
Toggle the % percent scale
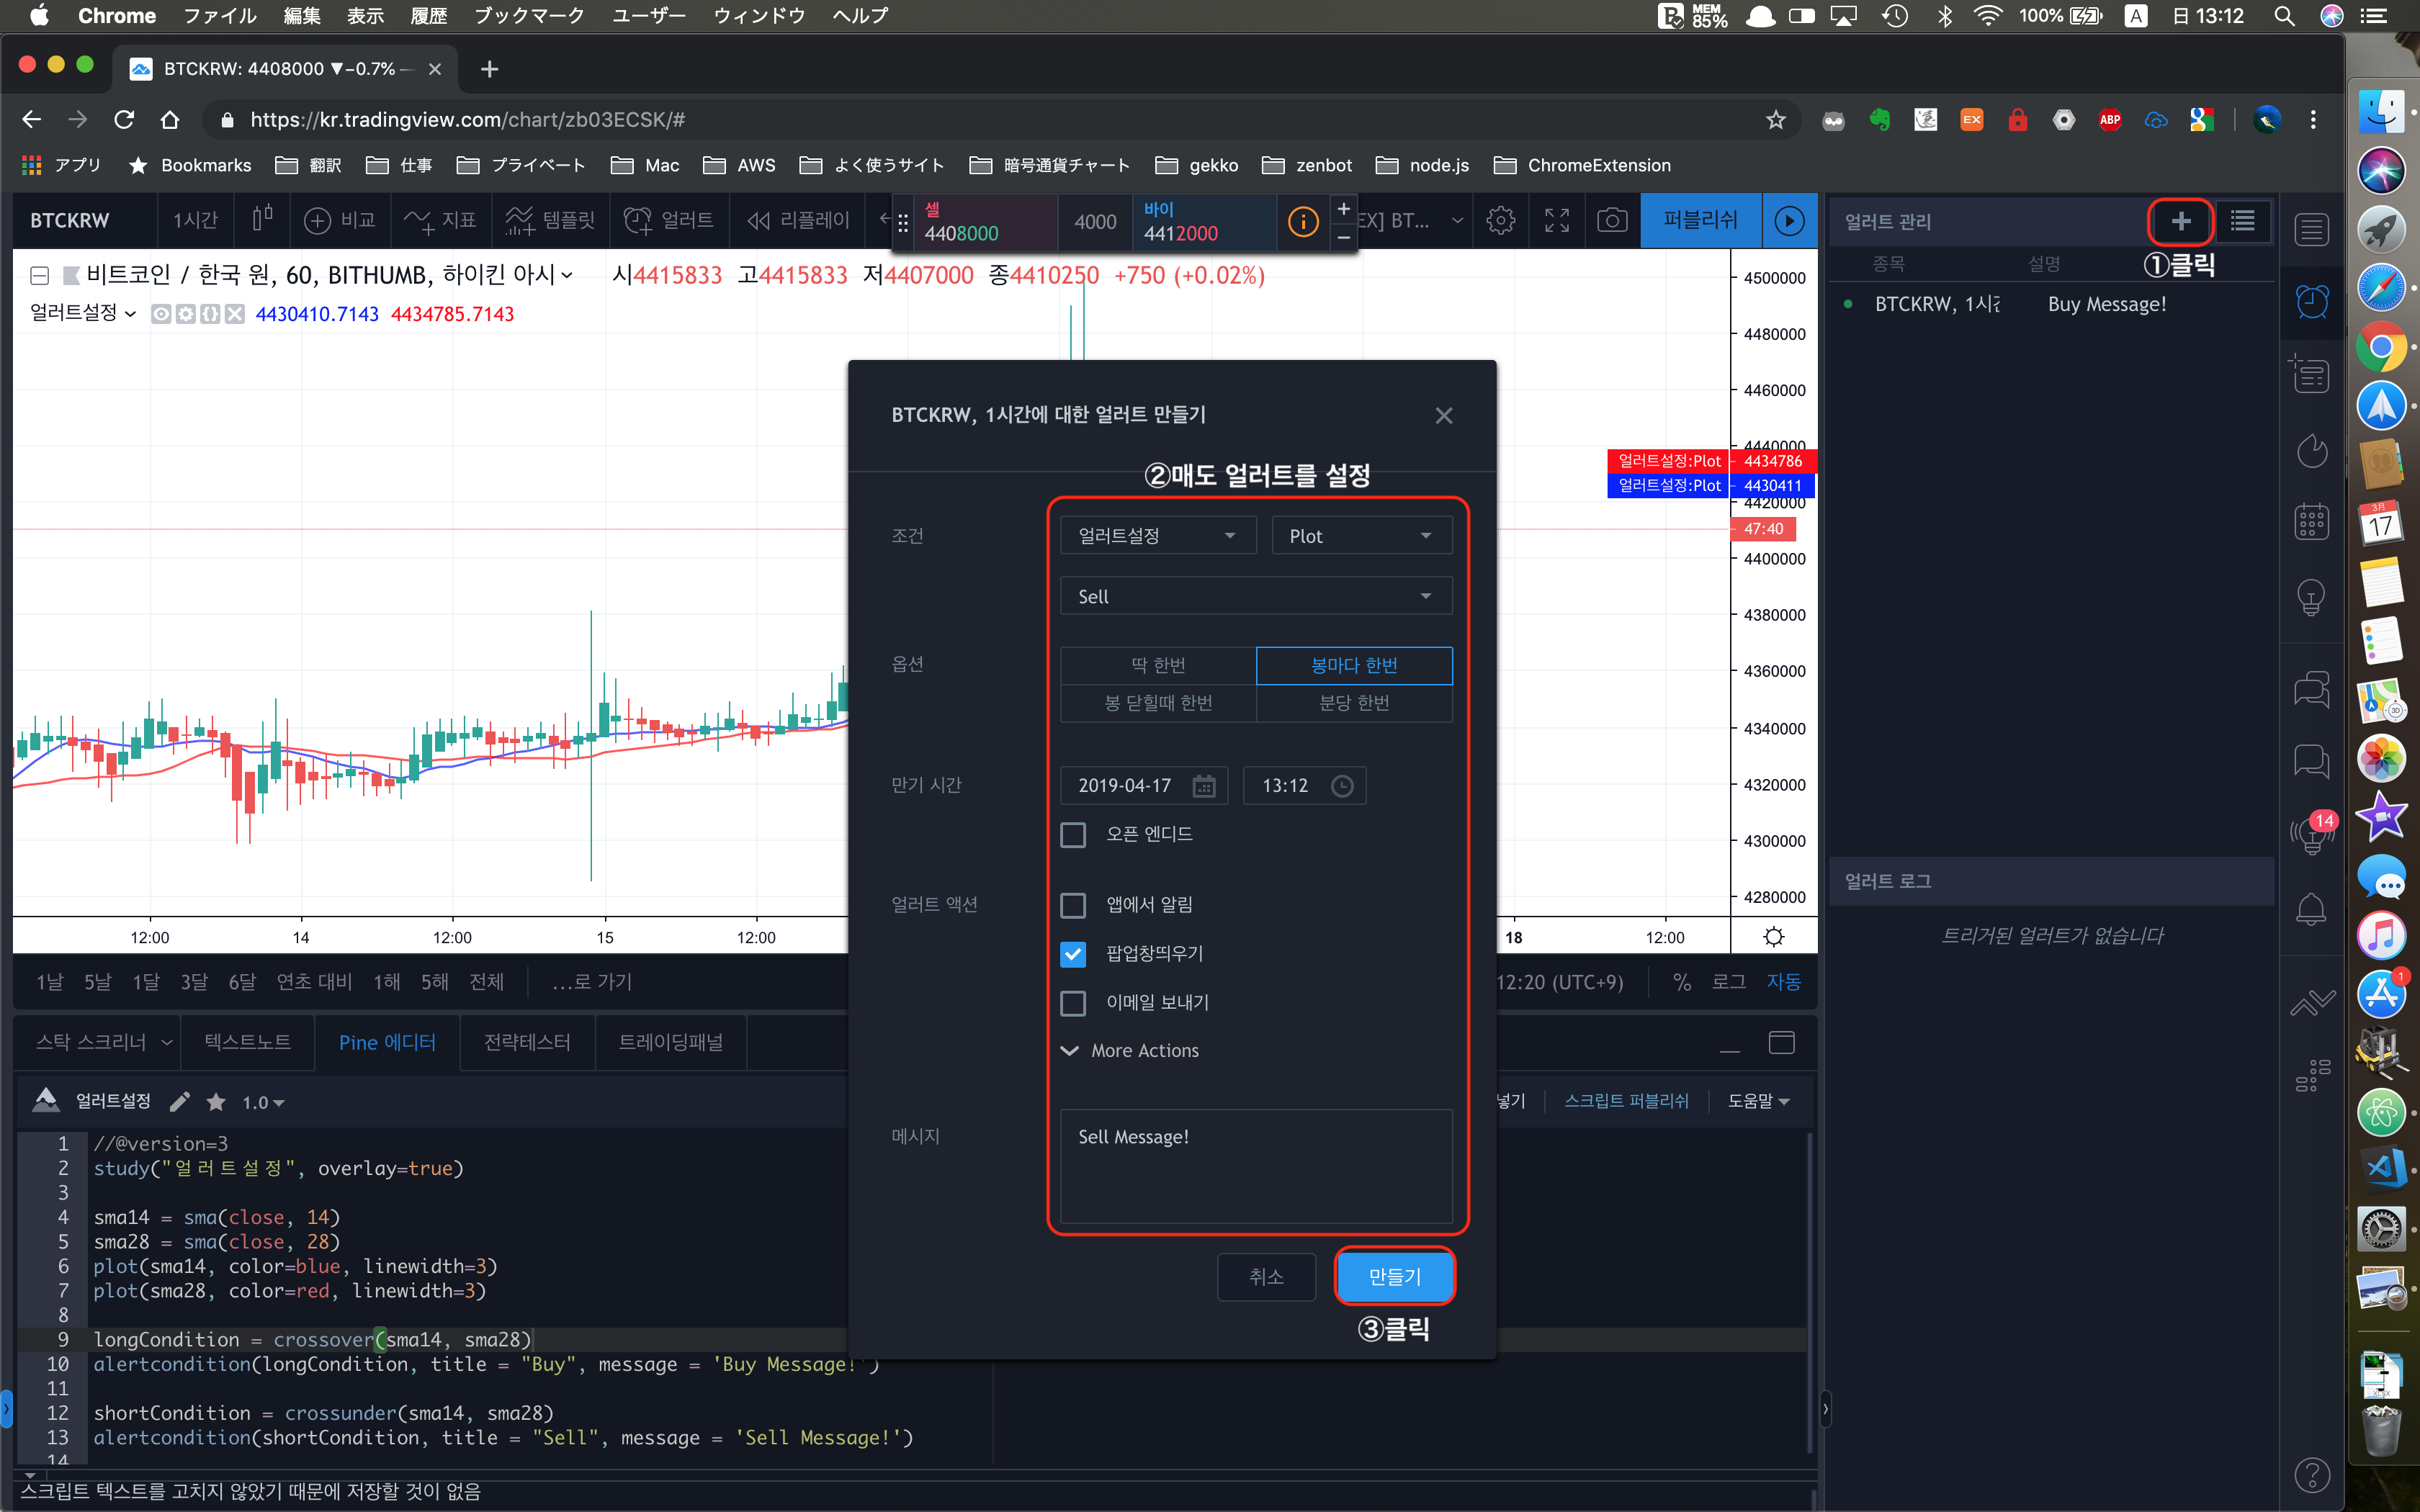point(1682,982)
